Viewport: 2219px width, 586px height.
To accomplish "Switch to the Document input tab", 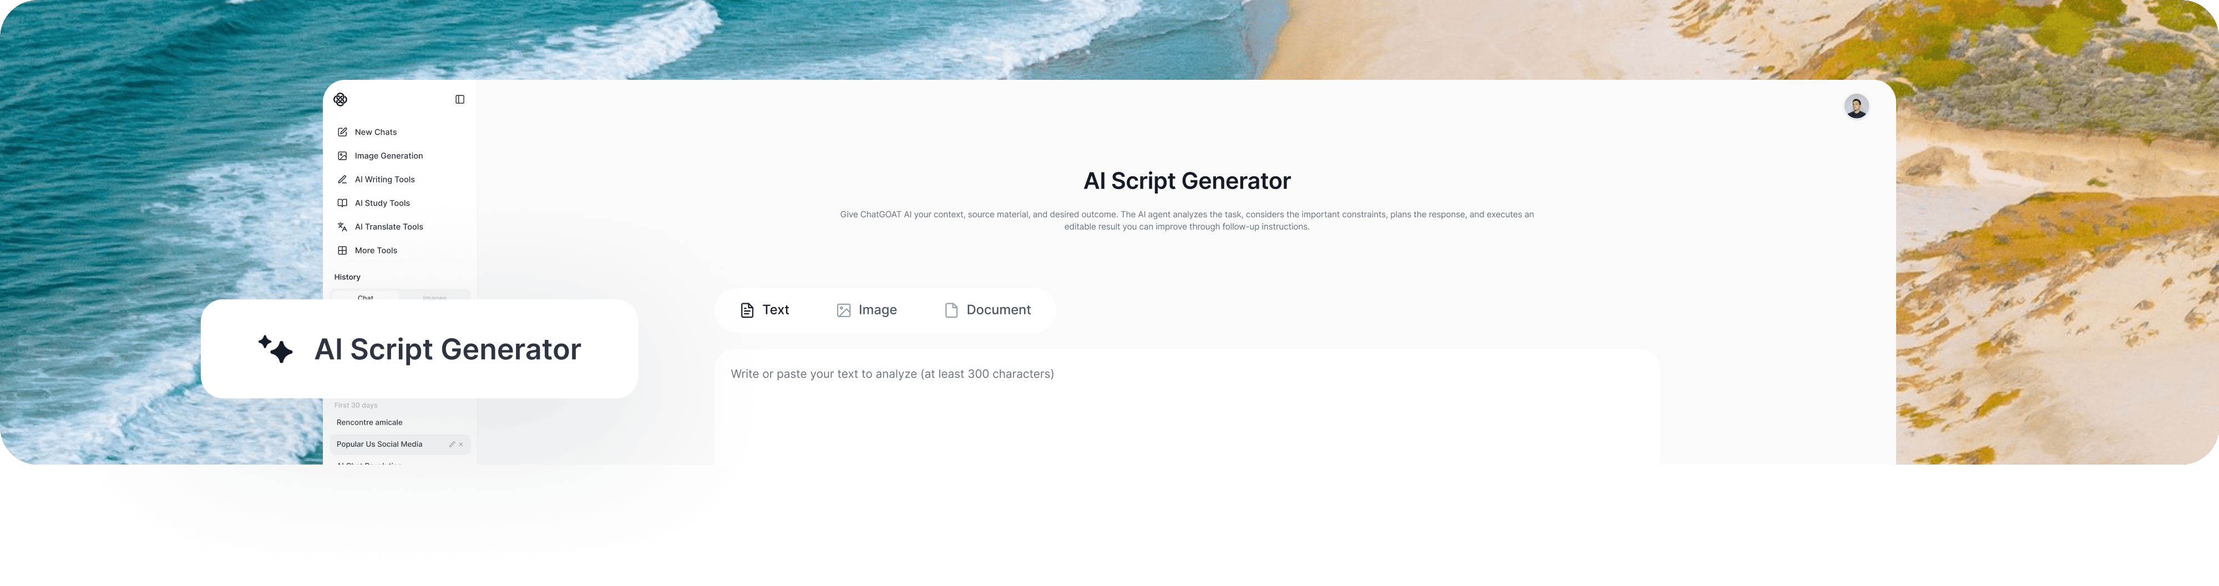I will click(988, 310).
